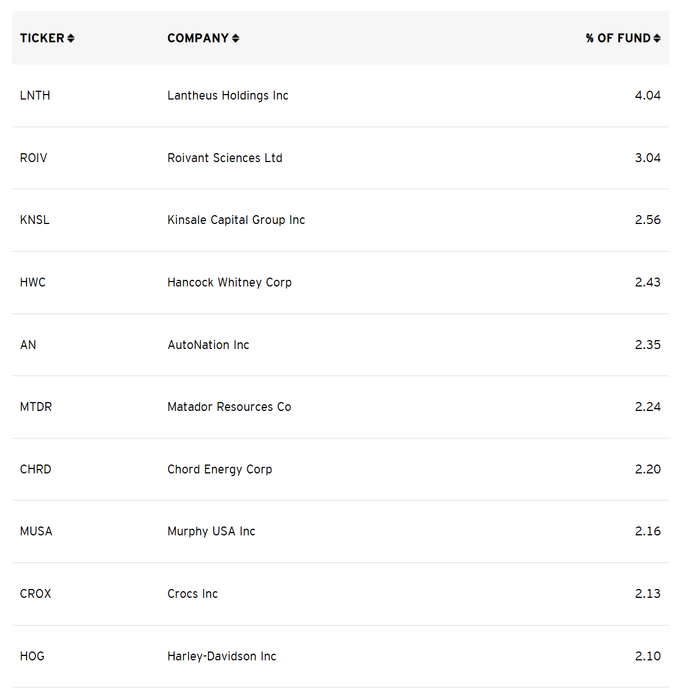Select the LNTH ticker cell
The height and width of the screenshot is (688, 678).
point(35,96)
